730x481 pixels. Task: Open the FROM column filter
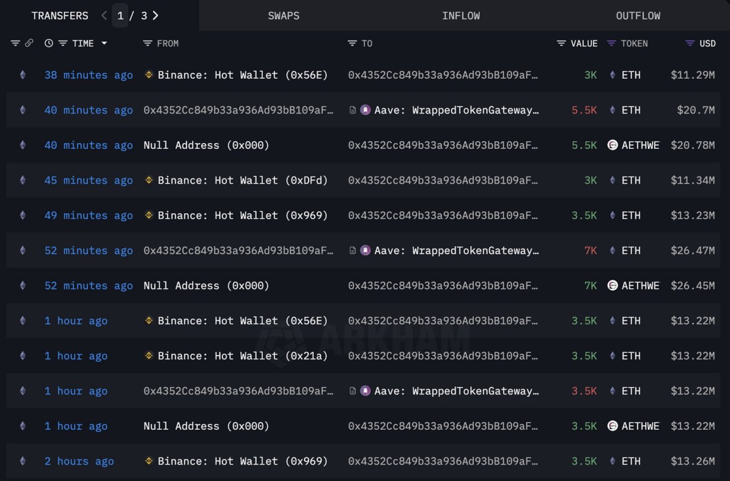[x=148, y=43]
